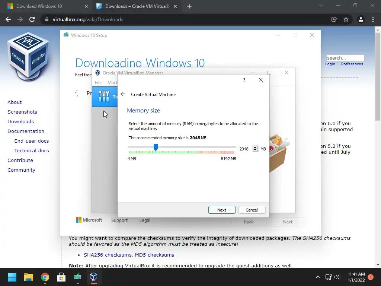Open File menu in VirtualBox Manager
381x286 pixels.
[98, 82]
